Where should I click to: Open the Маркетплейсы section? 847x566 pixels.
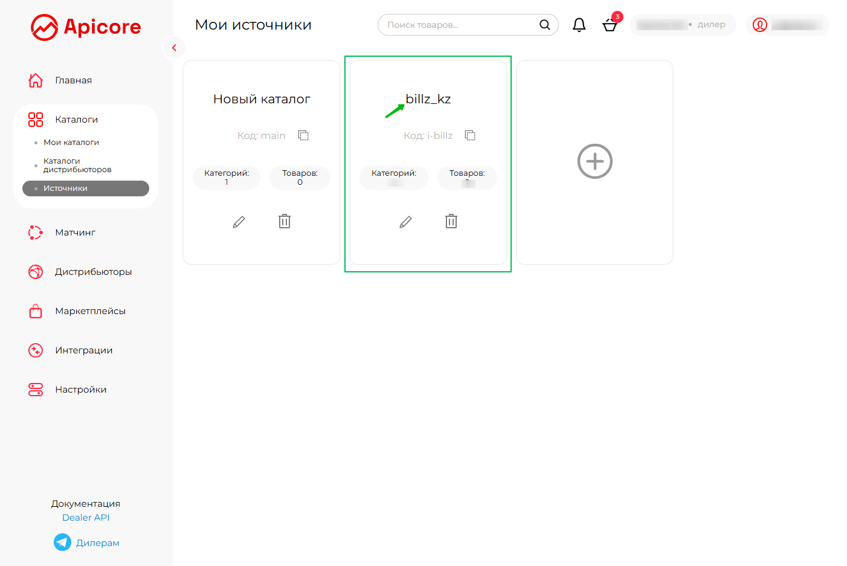(90, 311)
